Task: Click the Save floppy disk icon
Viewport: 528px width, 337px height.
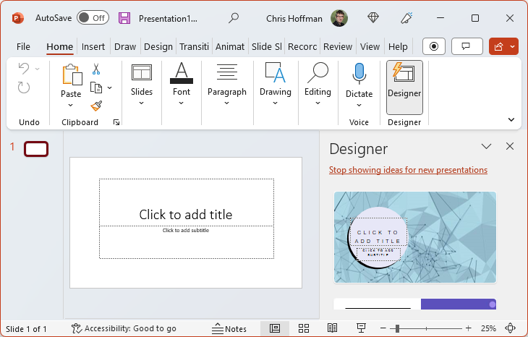Action: 124,18
